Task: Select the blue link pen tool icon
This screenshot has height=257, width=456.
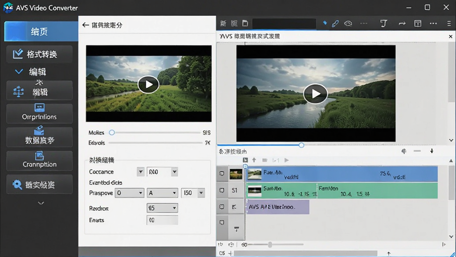Action: (335, 24)
